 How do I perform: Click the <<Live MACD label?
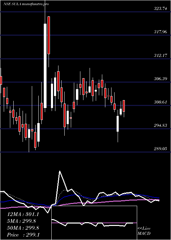144,231
